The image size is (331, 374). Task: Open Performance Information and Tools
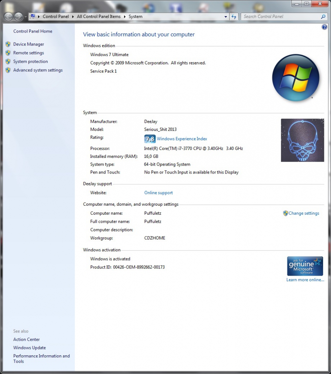tap(42, 359)
